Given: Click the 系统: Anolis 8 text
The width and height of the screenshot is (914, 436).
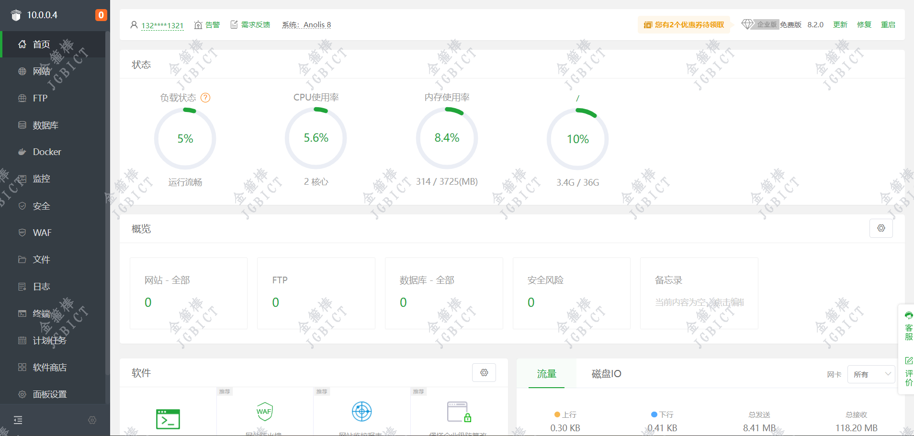Looking at the screenshot, I should click(306, 25).
